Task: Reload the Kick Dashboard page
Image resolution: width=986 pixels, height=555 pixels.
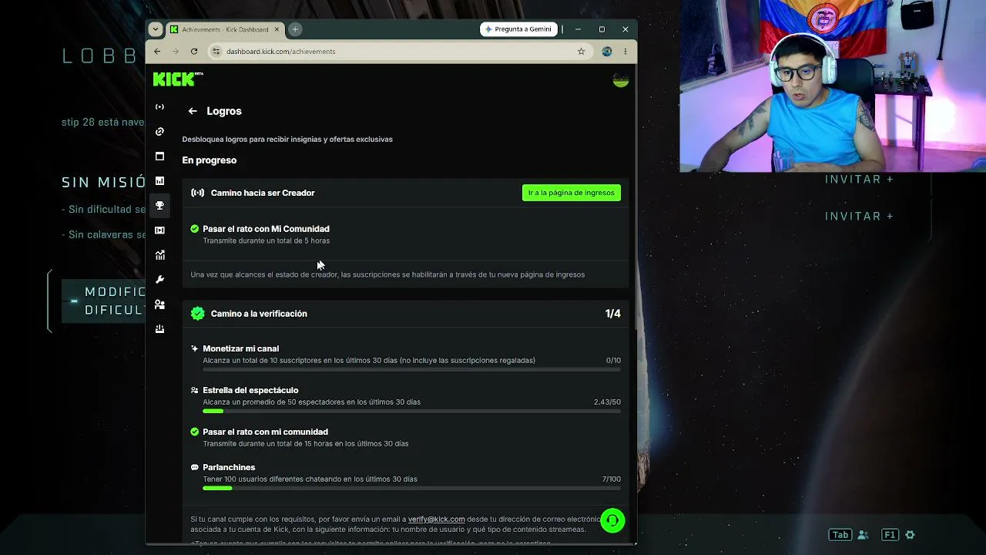Action: click(194, 52)
